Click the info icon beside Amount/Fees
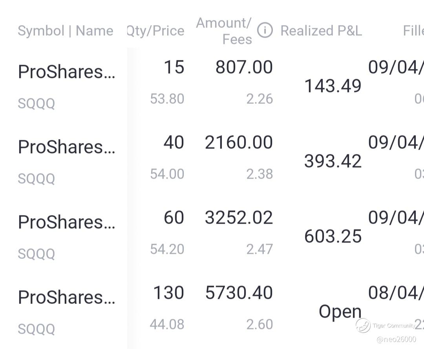Viewport: 424px width, 349px height. 265,30
